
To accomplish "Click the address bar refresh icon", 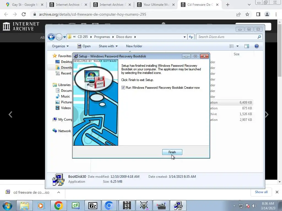I will click(191, 37).
